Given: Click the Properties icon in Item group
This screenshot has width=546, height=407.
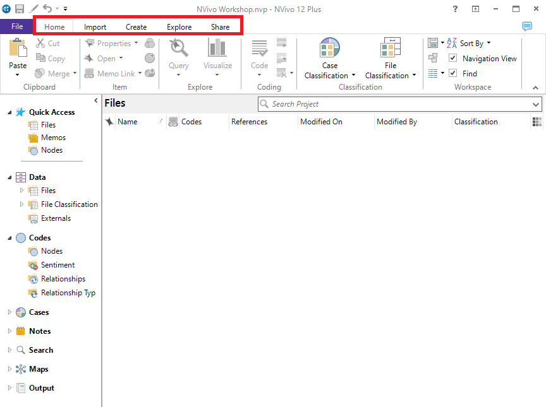Looking at the screenshot, I should (x=90, y=43).
